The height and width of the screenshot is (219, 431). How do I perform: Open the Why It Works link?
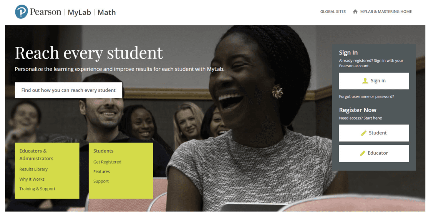[32, 179]
